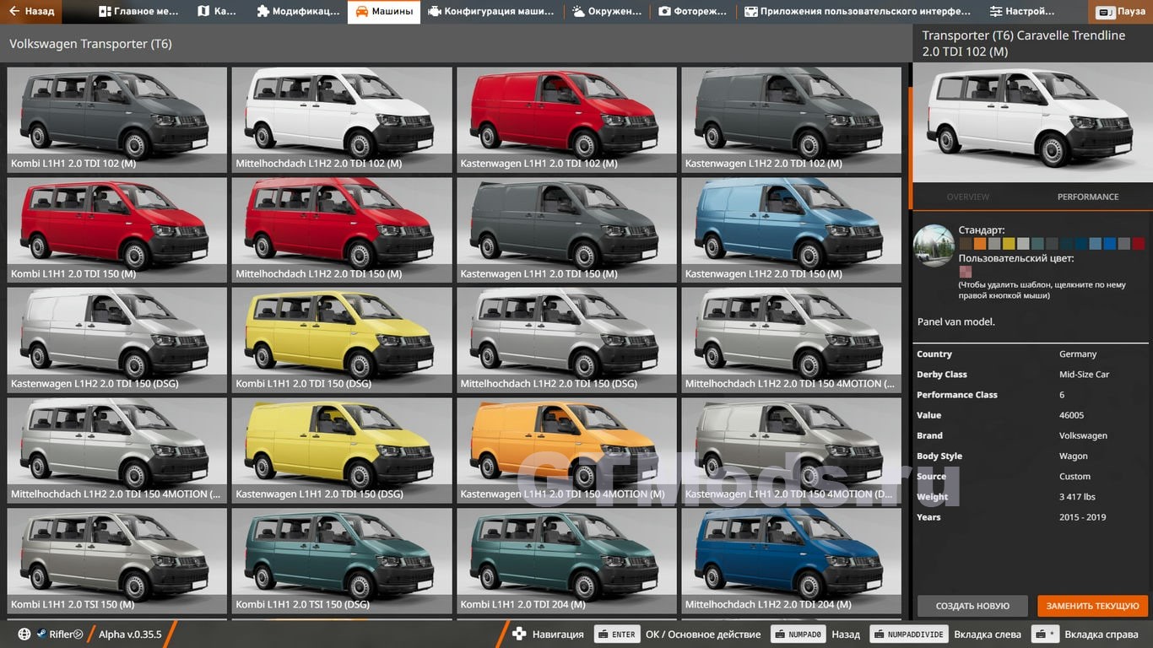The width and height of the screenshot is (1153, 648).
Task: Click the Years value 2015 - 2019
Action: (x=1082, y=517)
